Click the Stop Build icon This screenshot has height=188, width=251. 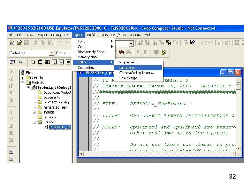coord(128,52)
